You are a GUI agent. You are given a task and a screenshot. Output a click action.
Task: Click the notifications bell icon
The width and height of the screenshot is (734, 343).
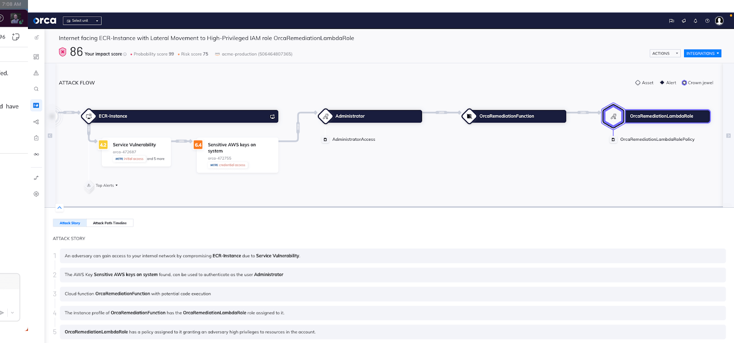pos(695,21)
